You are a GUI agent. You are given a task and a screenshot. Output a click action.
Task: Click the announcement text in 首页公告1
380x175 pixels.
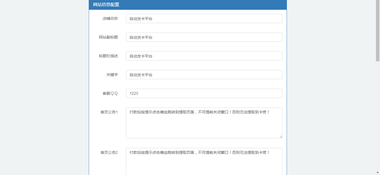pyautogui.click(x=199, y=112)
